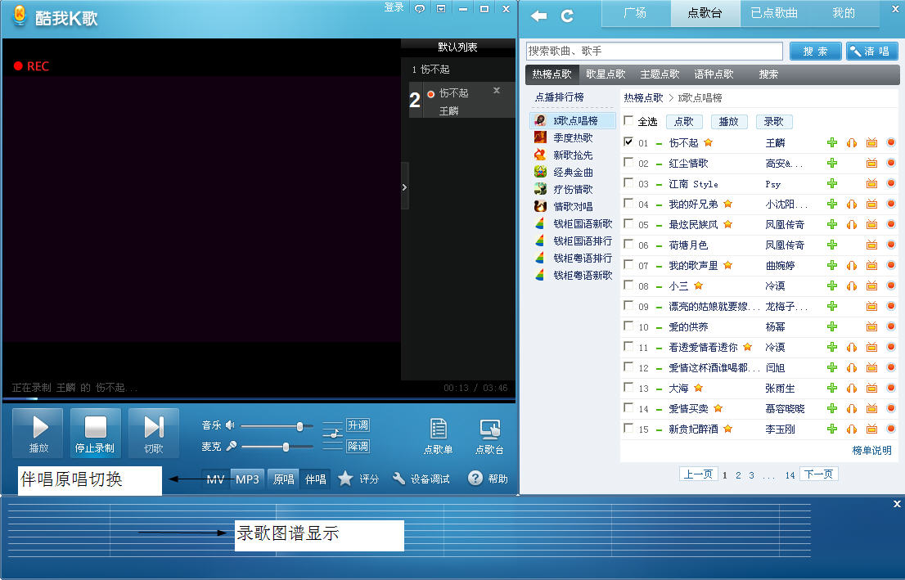Click the 搜索歌曲、歌手 search input field
905x580 pixels.
(x=654, y=51)
